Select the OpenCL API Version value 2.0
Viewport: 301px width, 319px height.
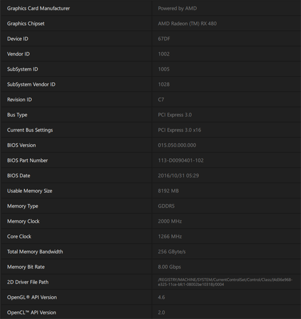(162, 312)
